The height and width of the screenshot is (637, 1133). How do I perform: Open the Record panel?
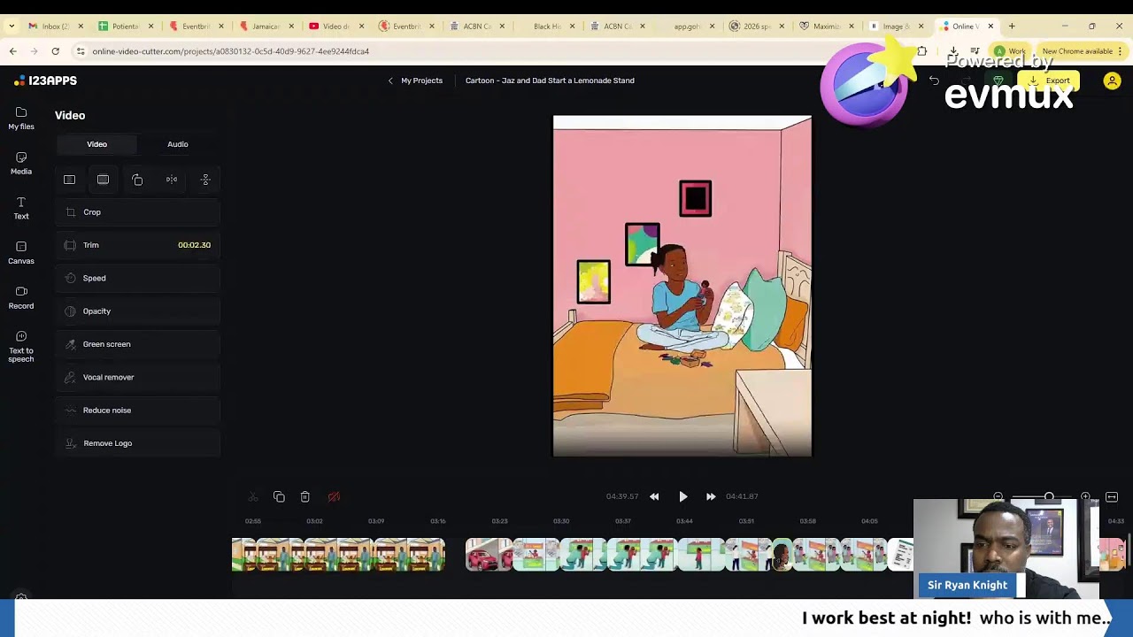tap(21, 297)
